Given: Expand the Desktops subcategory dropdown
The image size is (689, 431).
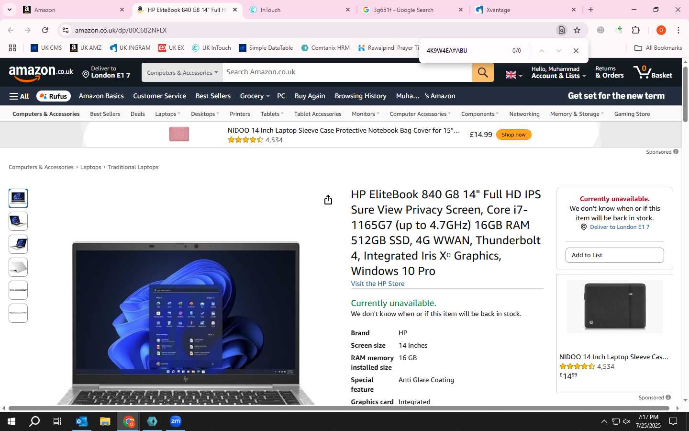Looking at the screenshot, I should click(x=205, y=114).
